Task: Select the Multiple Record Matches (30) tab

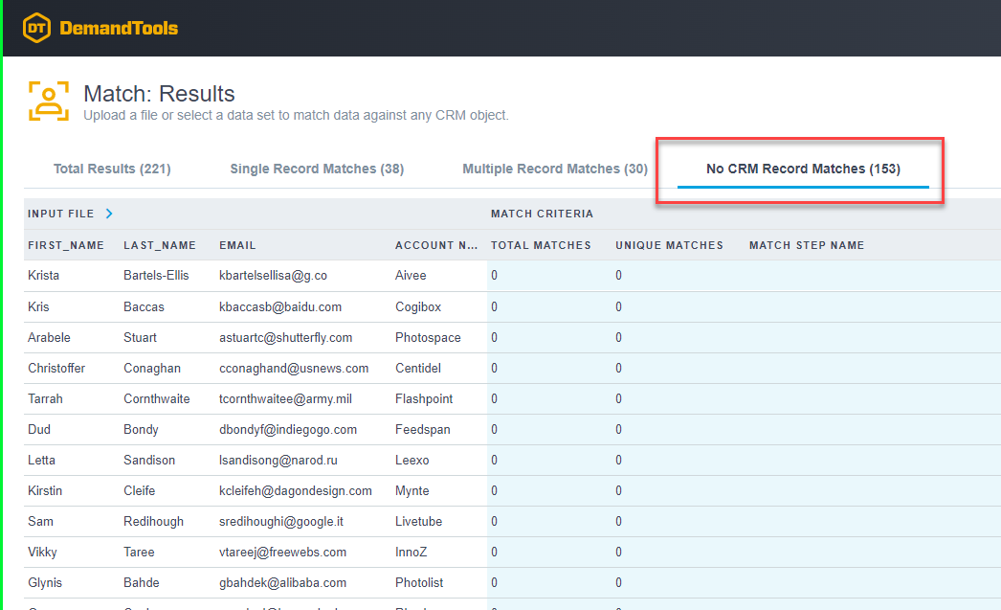Action: 555,169
